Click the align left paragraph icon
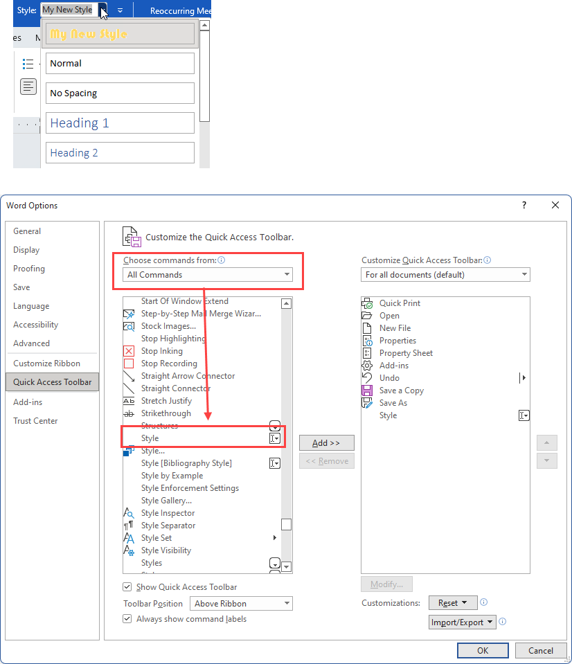 28,87
